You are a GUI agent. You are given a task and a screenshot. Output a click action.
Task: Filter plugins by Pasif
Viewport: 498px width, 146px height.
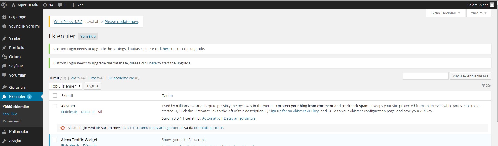coord(95,78)
